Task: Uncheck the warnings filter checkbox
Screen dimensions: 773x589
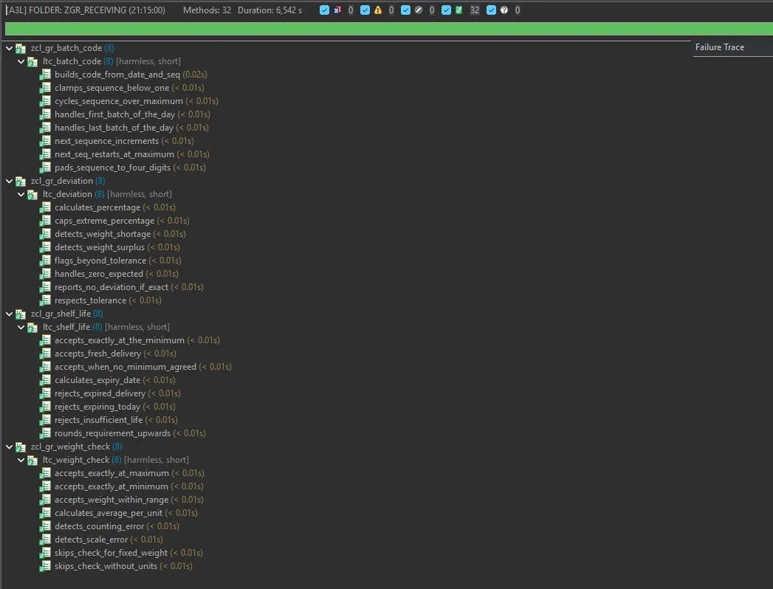Action: (365, 10)
